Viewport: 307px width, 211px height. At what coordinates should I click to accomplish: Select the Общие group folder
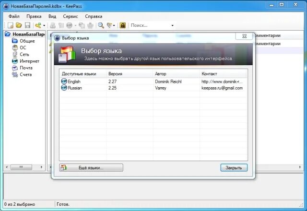[27, 41]
